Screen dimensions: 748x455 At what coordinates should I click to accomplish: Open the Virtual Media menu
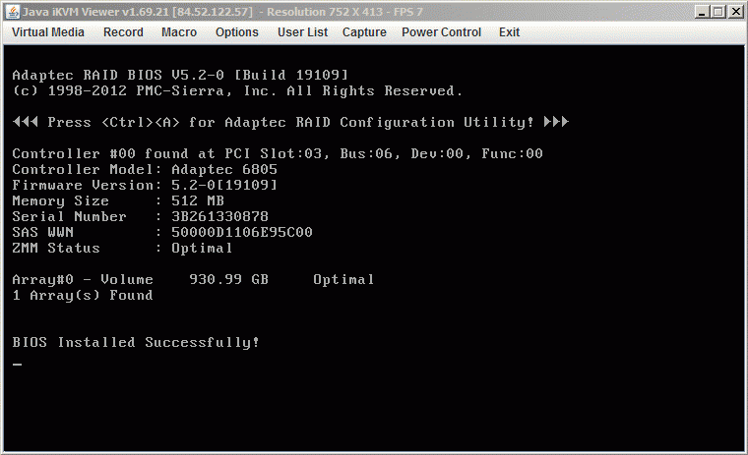(x=48, y=32)
